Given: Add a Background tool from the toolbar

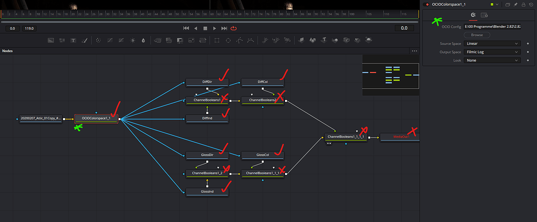Looking at the screenshot, I should click(x=51, y=40).
